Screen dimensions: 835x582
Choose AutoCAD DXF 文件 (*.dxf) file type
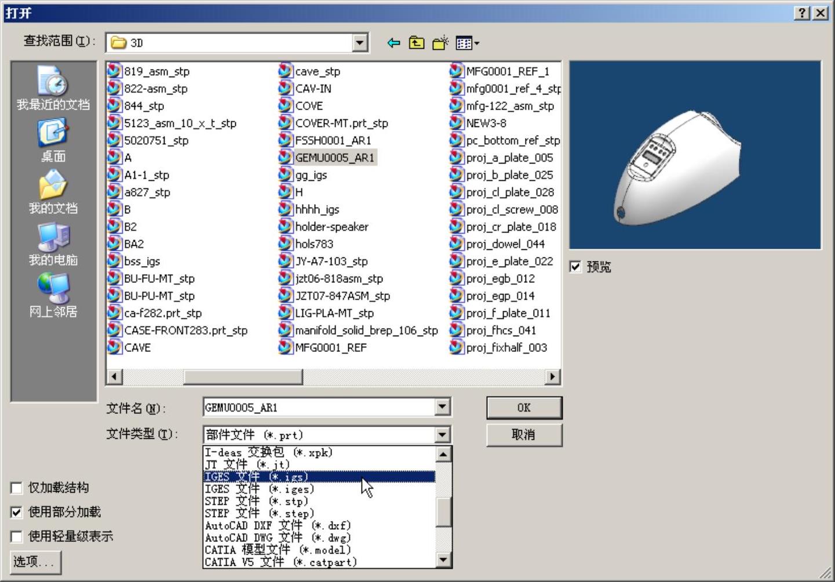[x=319, y=525]
